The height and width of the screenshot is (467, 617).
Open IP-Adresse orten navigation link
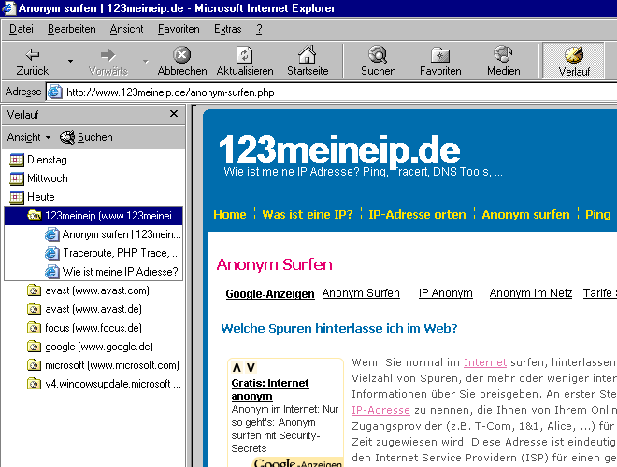click(417, 214)
